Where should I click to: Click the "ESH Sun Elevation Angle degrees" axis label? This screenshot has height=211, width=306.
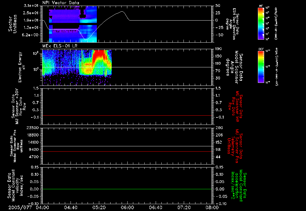click(232, 24)
